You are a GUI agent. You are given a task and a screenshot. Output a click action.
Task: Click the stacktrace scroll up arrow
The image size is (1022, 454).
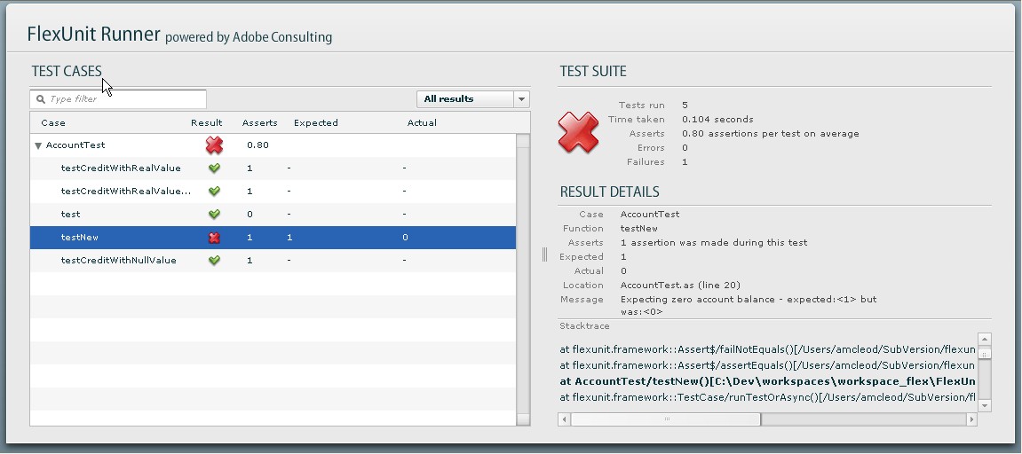pos(985,339)
